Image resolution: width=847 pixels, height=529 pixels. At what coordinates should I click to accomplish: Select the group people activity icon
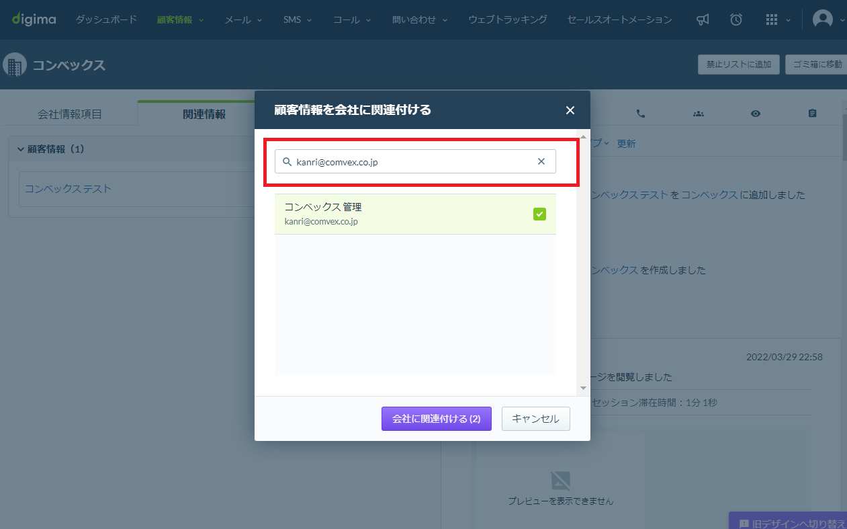point(698,114)
